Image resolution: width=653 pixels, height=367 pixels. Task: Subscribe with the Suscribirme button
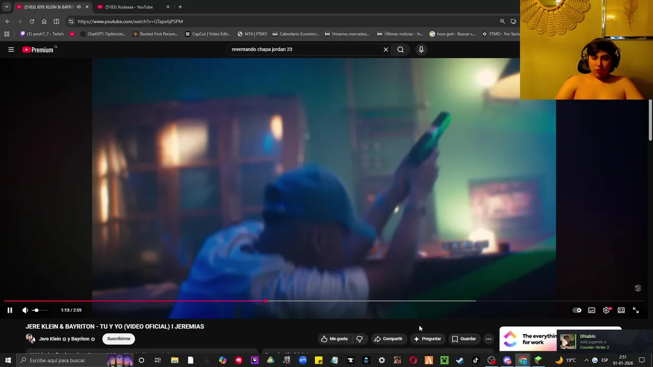tap(119, 338)
